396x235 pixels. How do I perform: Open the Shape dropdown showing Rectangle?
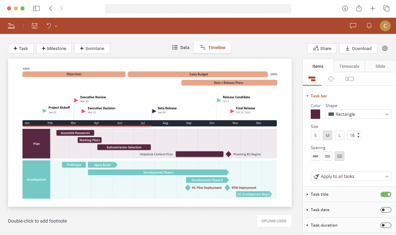tap(358, 114)
